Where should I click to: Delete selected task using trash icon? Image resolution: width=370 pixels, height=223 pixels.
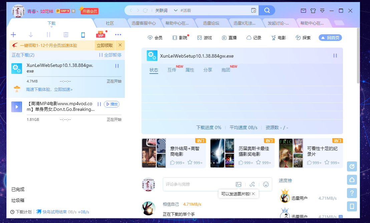[x=66, y=34]
